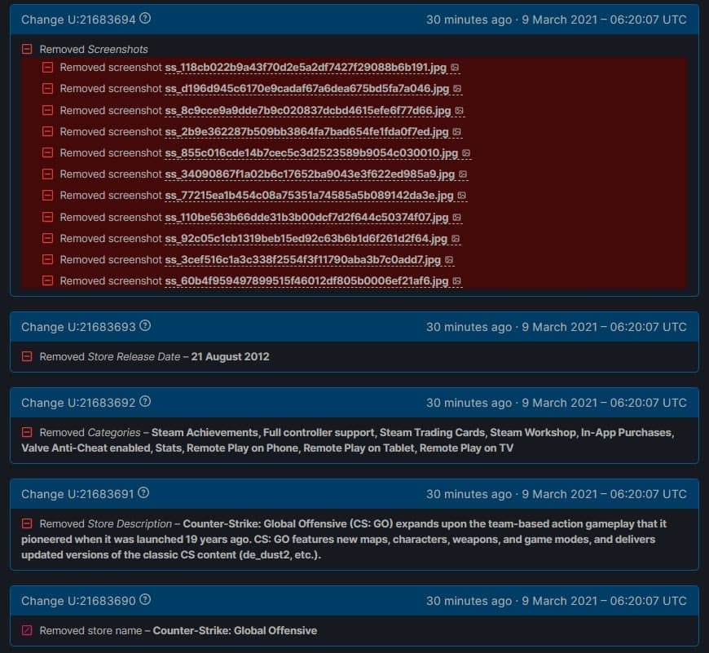Open image icon after ss_110be563b66dde31 screenshot
Viewport: 709px width, 653px height.
[456, 218]
